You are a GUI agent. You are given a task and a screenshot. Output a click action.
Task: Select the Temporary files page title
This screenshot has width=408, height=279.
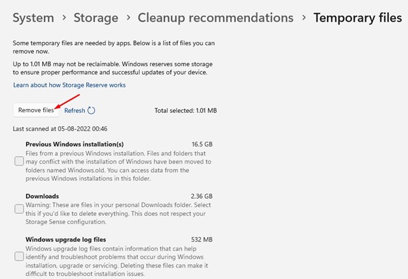pyautogui.click(x=357, y=18)
